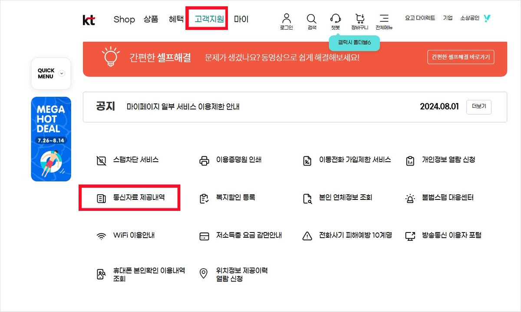Click the 본인 연체정보 조회 icon

(307, 199)
